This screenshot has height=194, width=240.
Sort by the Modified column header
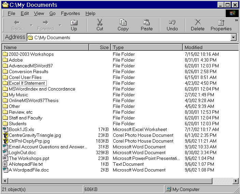tap(210, 47)
